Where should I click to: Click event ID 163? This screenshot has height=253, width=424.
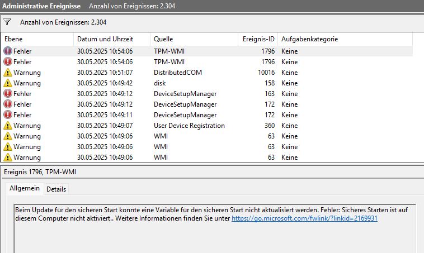pyautogui.click(x=270, y=94)
